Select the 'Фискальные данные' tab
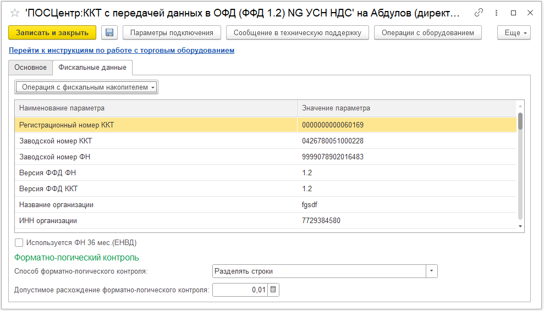 coord(92,68)
